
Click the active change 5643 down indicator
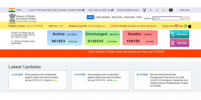click(73, 42)
